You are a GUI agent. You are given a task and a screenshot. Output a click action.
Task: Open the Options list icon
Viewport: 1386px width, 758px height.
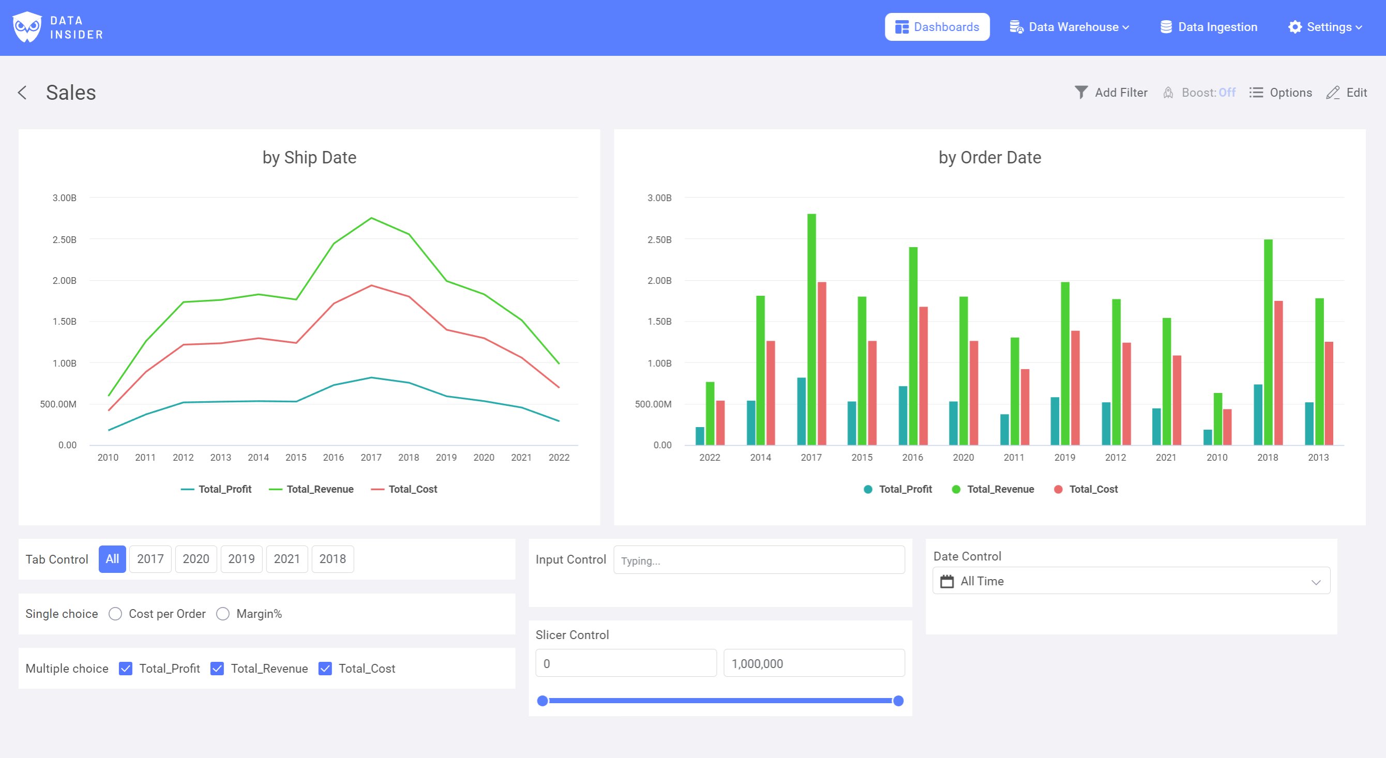pos(1256,93)
